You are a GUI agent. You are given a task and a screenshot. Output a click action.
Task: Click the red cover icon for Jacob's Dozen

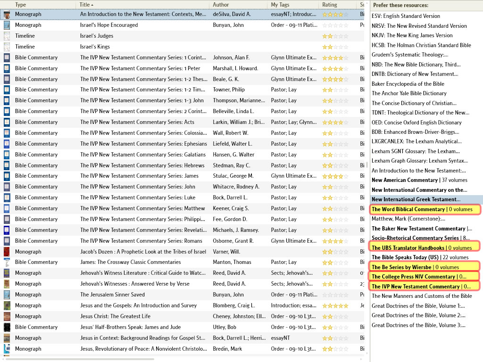7,252
